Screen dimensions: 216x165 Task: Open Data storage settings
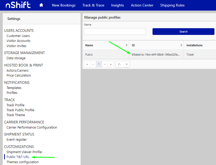[16, 58]
